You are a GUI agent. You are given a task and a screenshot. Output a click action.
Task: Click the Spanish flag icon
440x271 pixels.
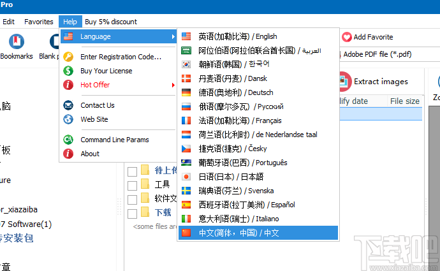coord(186,205)
